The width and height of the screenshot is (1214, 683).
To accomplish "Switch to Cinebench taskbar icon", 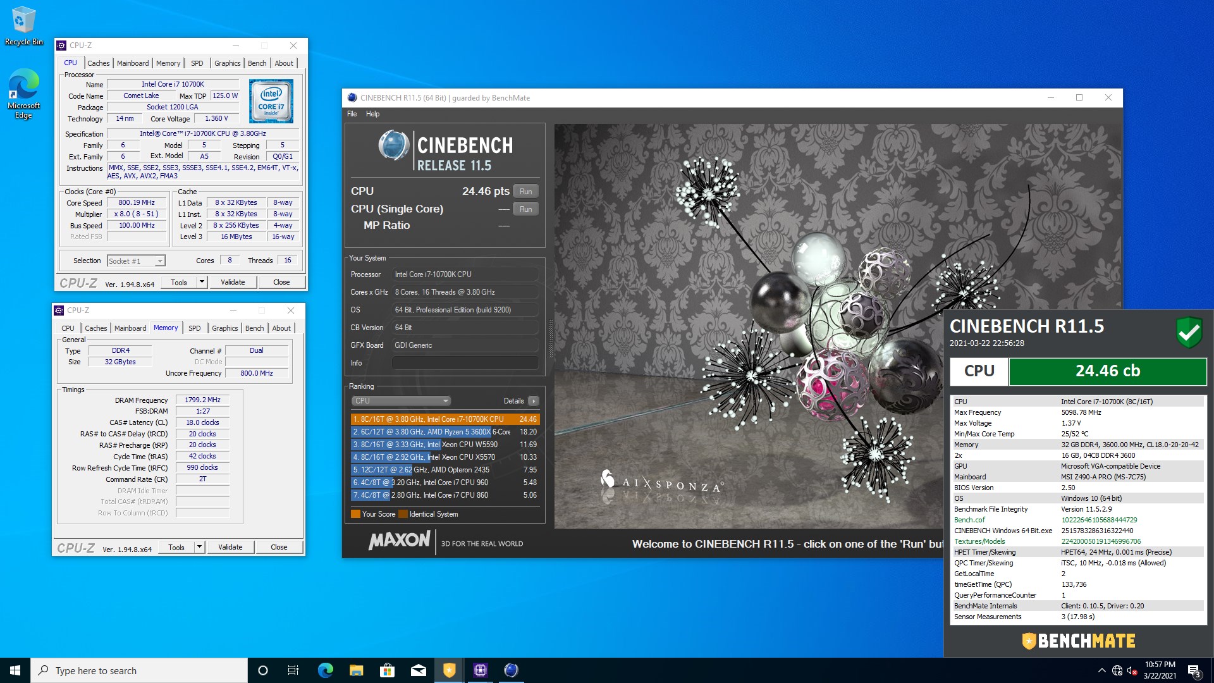I will point(511,670).
